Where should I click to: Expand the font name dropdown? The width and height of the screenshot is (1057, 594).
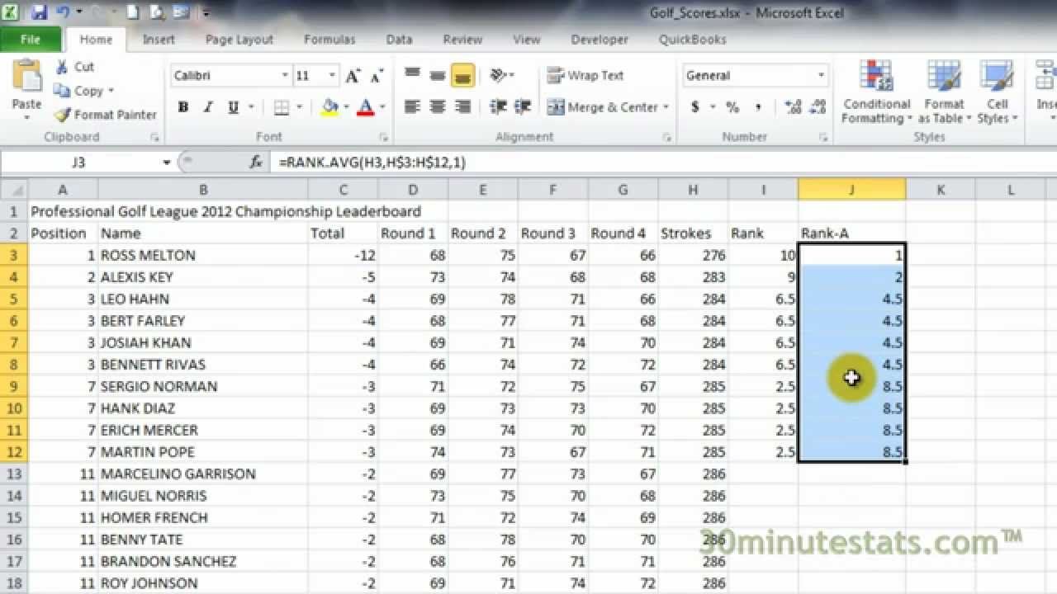pos(285,76)
